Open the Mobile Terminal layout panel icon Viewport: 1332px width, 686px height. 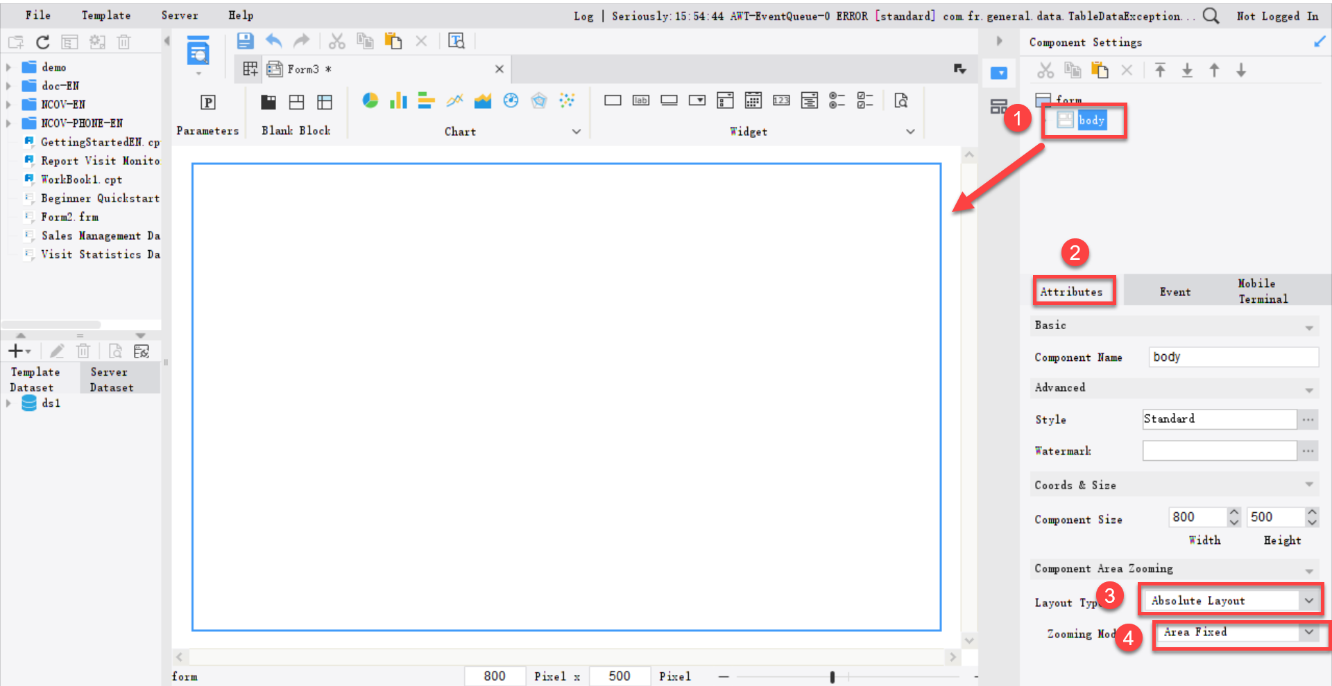(x=999, y=107)
